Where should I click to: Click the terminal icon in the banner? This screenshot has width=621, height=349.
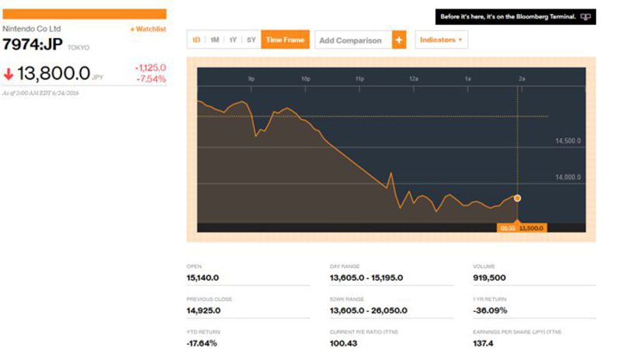(585, 16)
